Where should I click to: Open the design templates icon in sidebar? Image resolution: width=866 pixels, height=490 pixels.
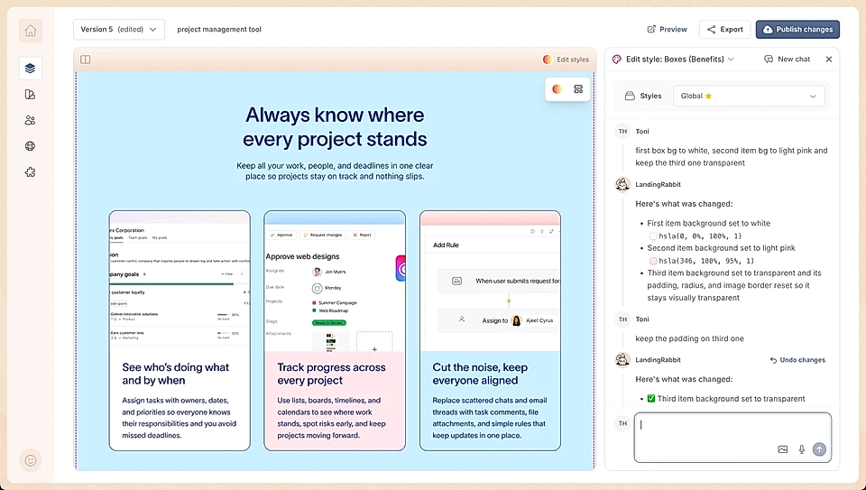(x=31, y=95)
